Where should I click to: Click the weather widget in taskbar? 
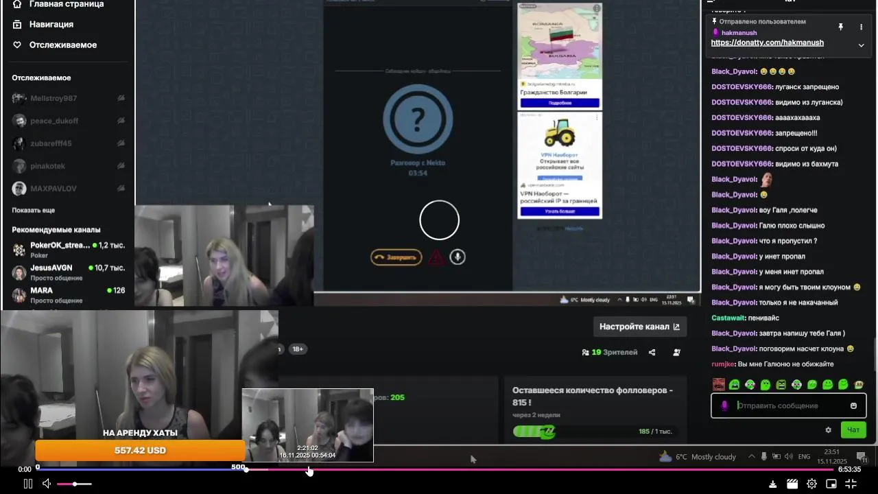click(698, 457)
